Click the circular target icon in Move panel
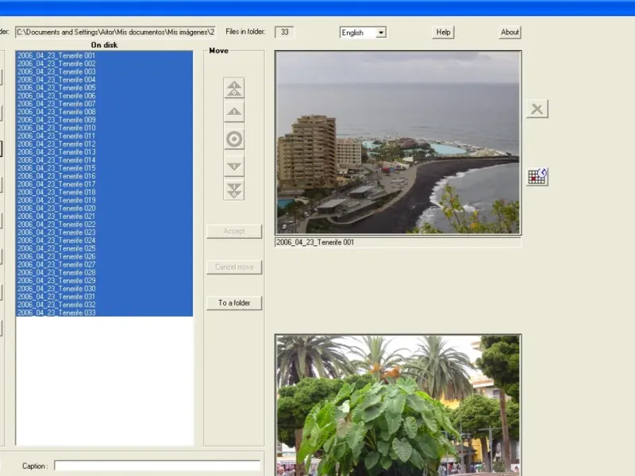 (x=234, y=140)
